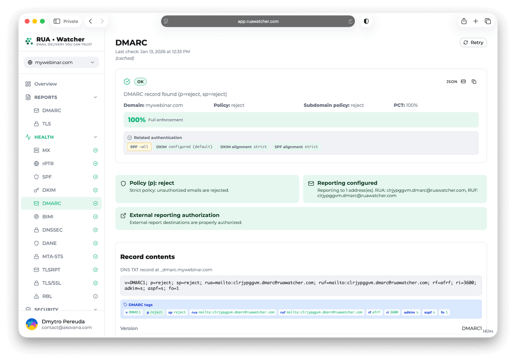
Task: Click the Retry button
Action: (x=473, y=42)
